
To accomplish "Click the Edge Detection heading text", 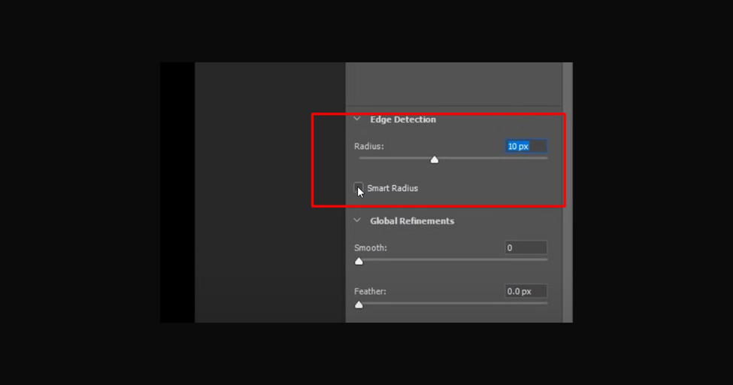I will coord(403,120).
